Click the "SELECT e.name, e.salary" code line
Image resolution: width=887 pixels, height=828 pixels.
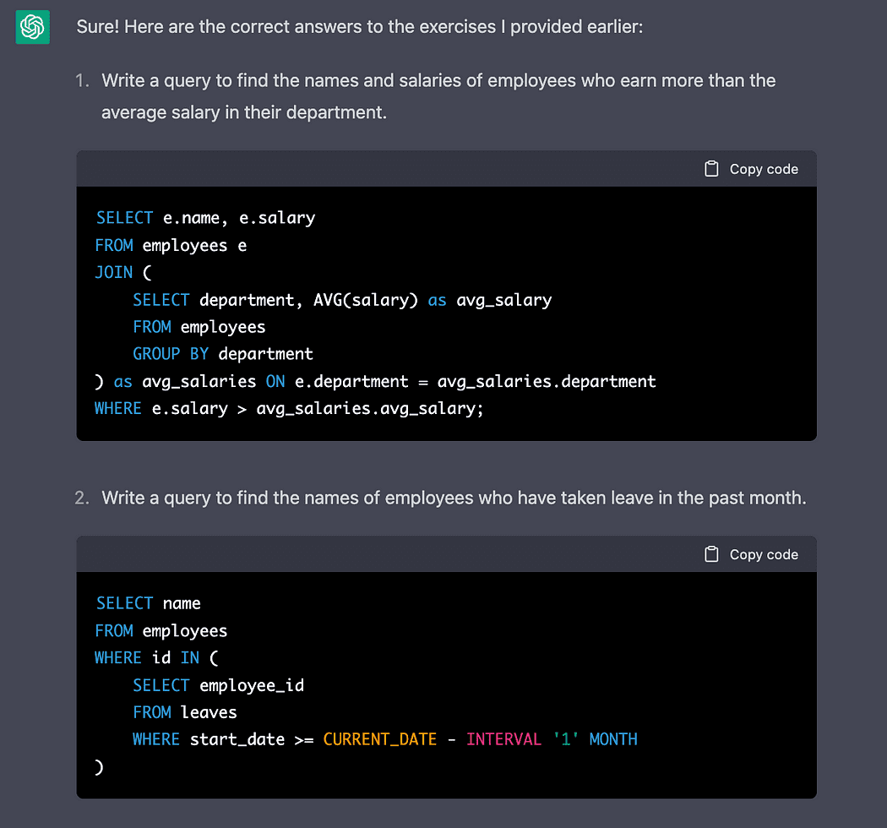coord(205,218)
